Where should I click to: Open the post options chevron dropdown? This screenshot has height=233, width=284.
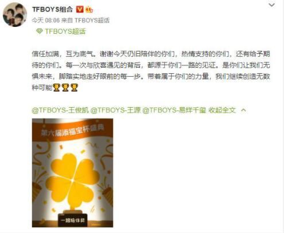[x=272, y=5]
